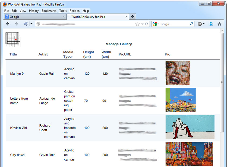Click Adriaan de Lange artist cell
Viewport: 228px width, 167px height.
coord(47,101)
